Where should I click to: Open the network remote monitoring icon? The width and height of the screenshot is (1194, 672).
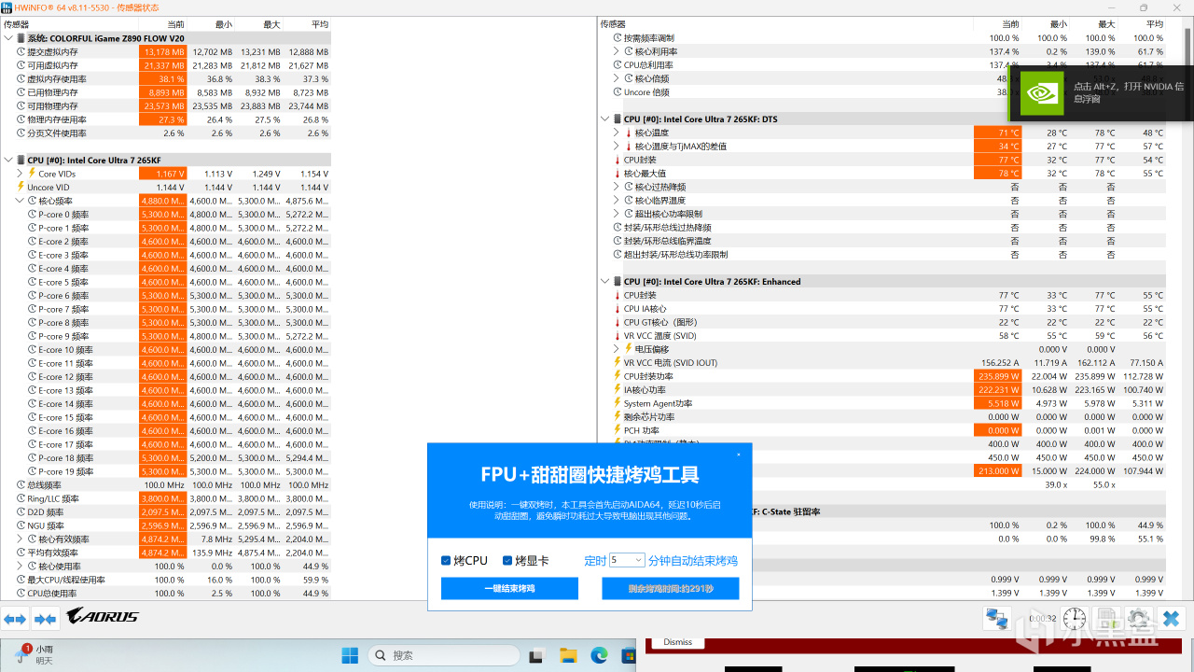(997, 618)
